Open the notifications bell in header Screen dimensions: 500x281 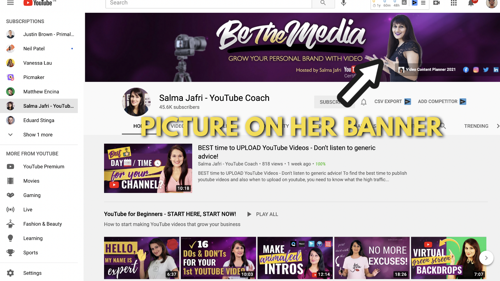coord(471,3)
